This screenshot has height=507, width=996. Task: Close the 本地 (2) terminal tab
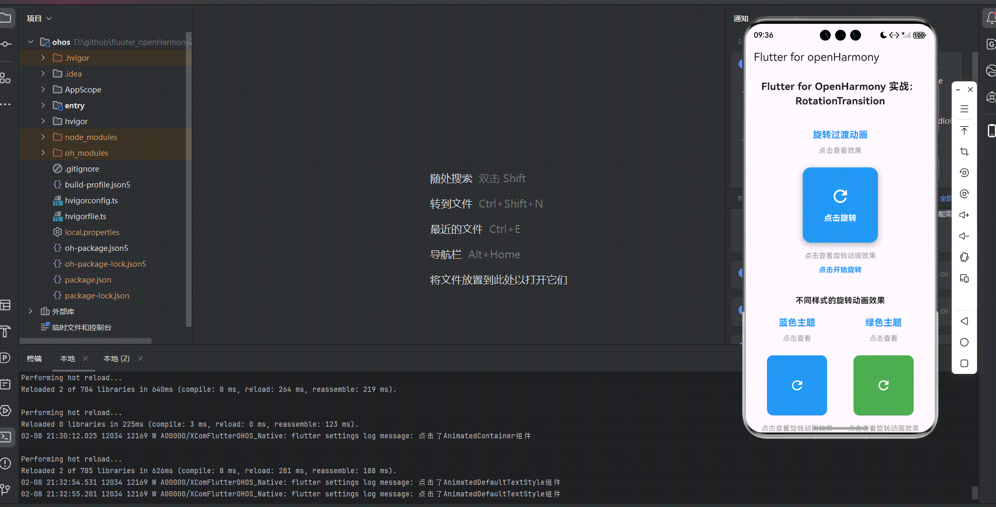click(x=140, y=359)
